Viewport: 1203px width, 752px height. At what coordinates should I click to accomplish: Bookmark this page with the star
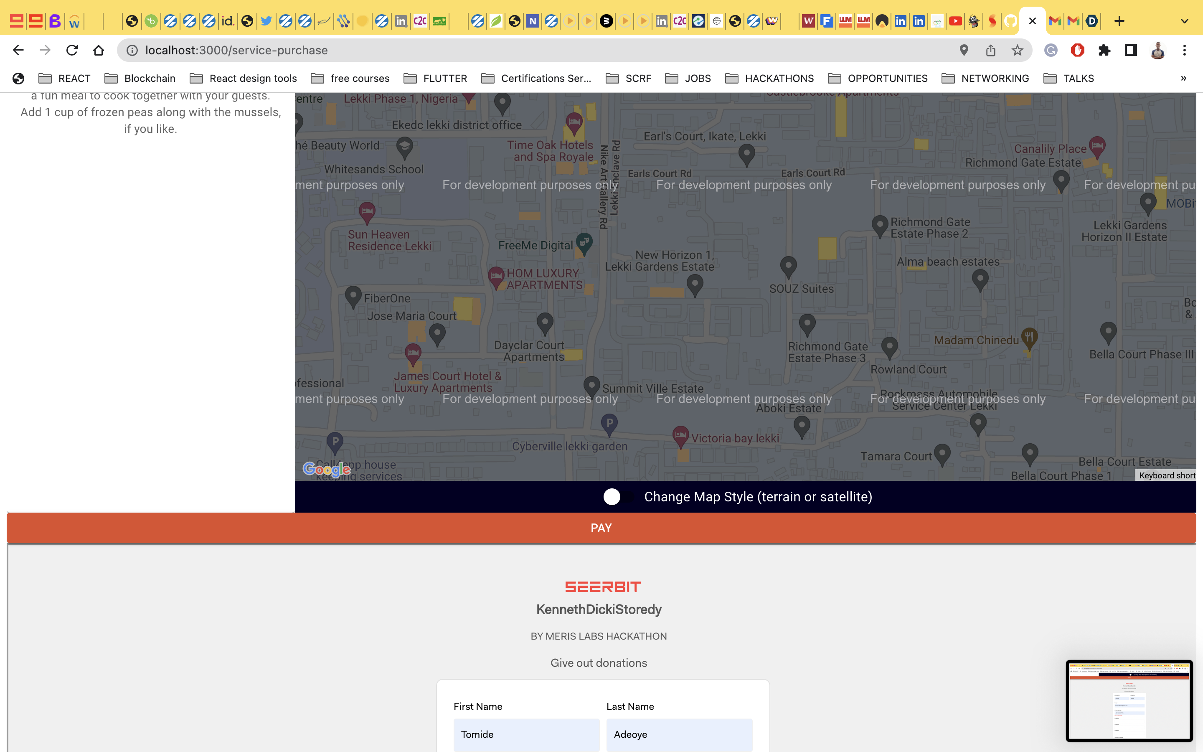click(1018, 50)
